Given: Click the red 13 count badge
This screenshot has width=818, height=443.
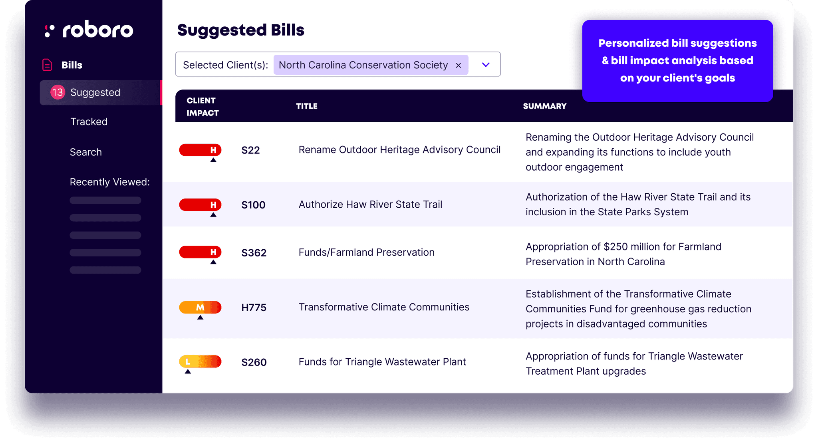Looking at the screenshot, I should [x=57, y=92].
